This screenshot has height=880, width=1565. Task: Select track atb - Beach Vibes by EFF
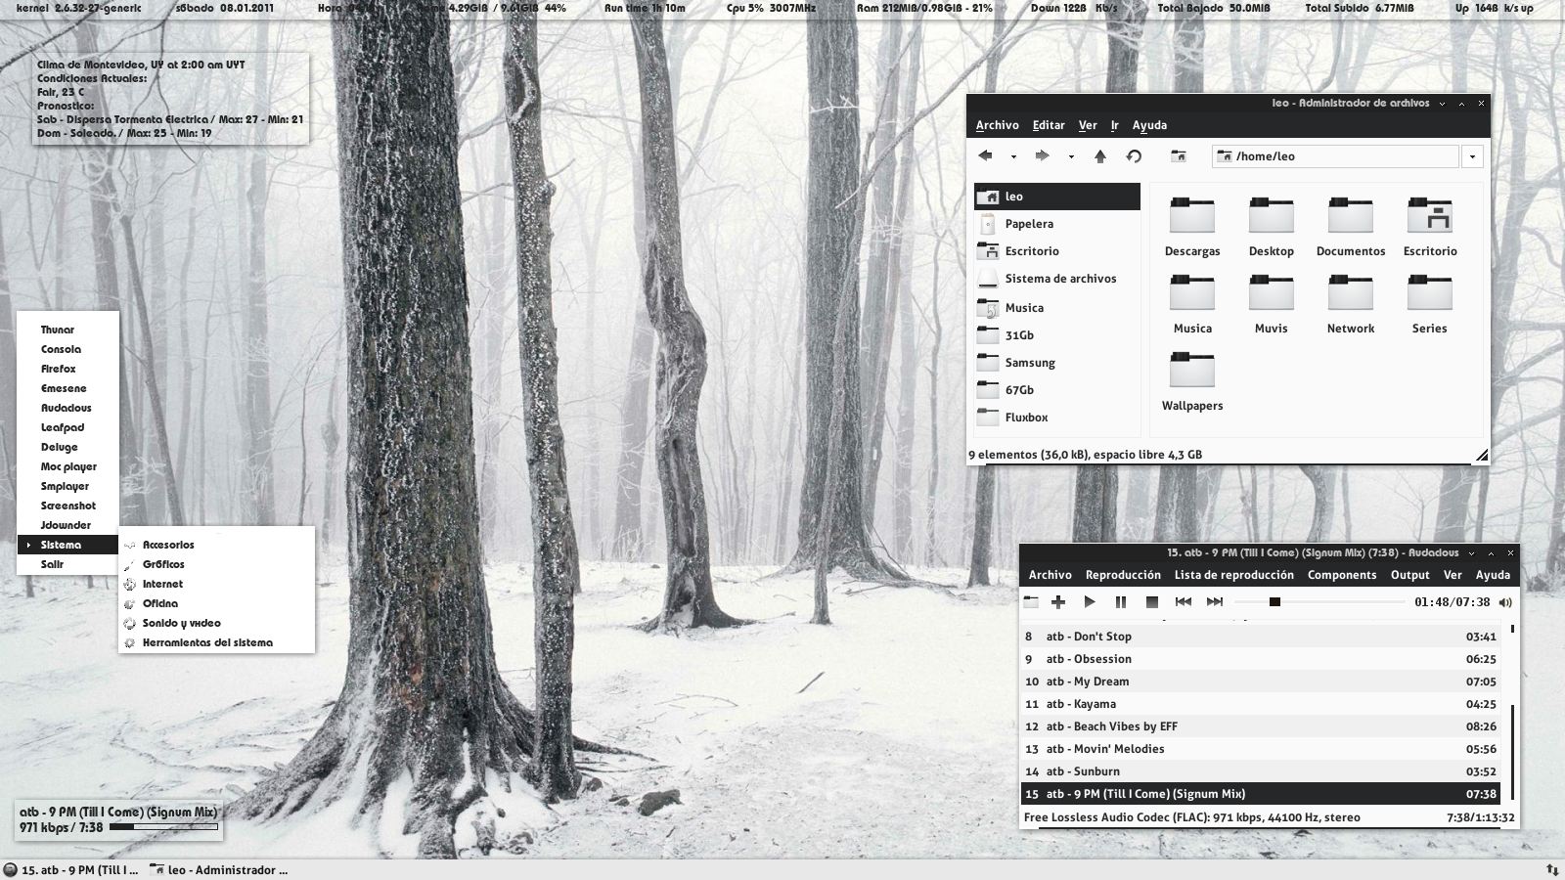pyautogui.click(x=1261, y=726)
